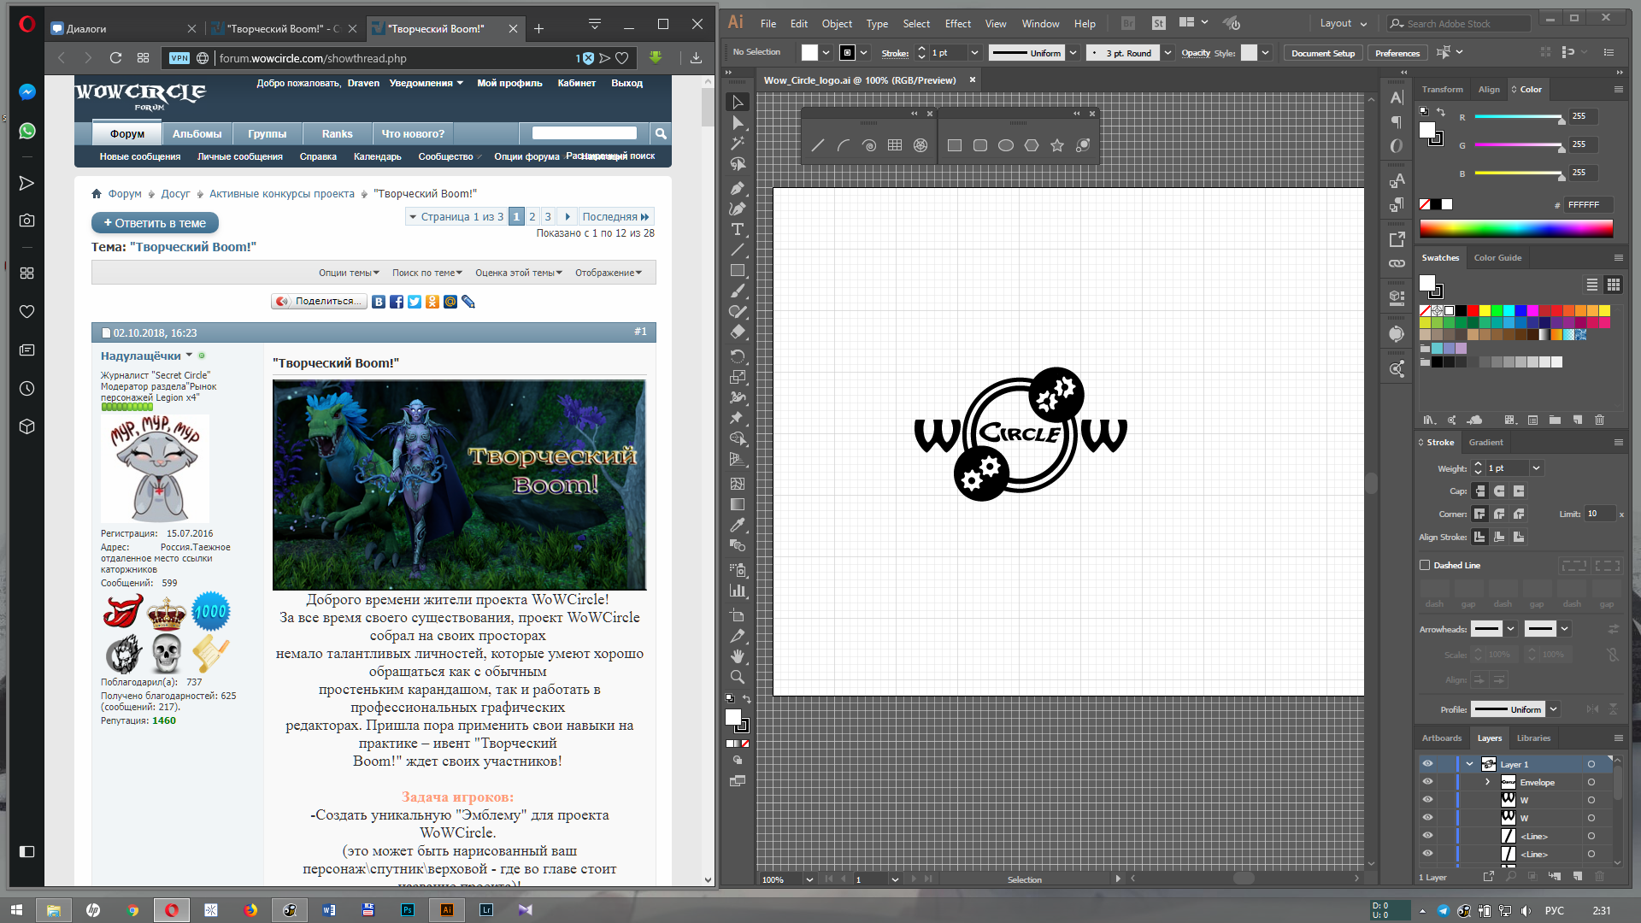Click the red swatch in Swatches panel

coord(1473,311)
